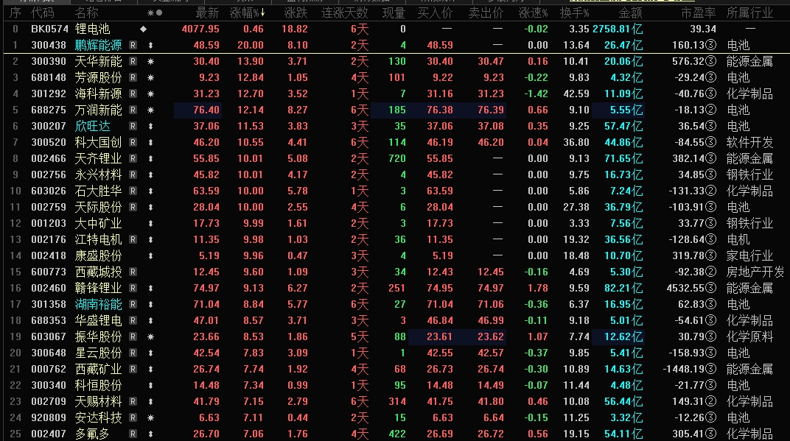Sort by the 连涨天数 column header

coord(345,13)
